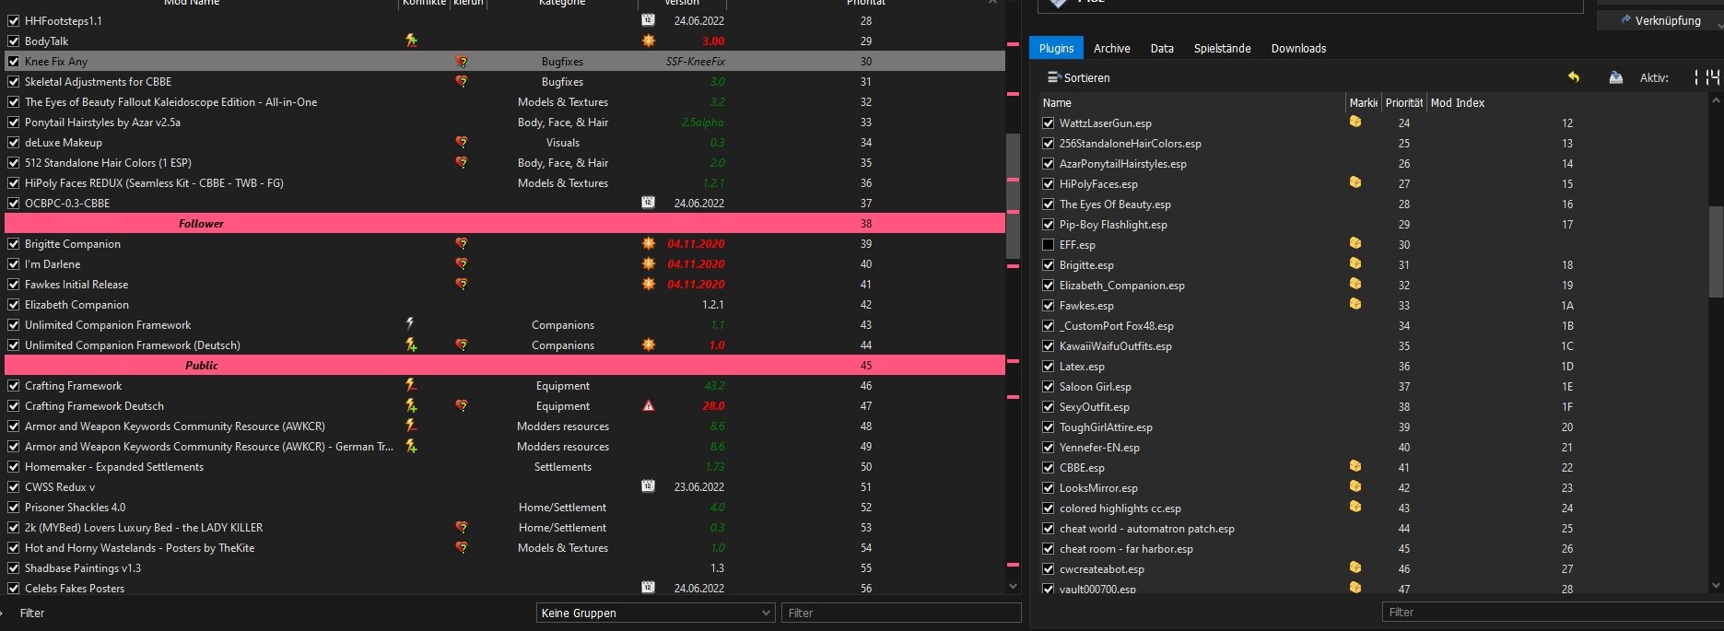The height and width of the screenshot is (631, 1724).
Task: Select the Yennefer-EN.esp plugin row
Action: pyautogui.click(x=1373, y=448)
